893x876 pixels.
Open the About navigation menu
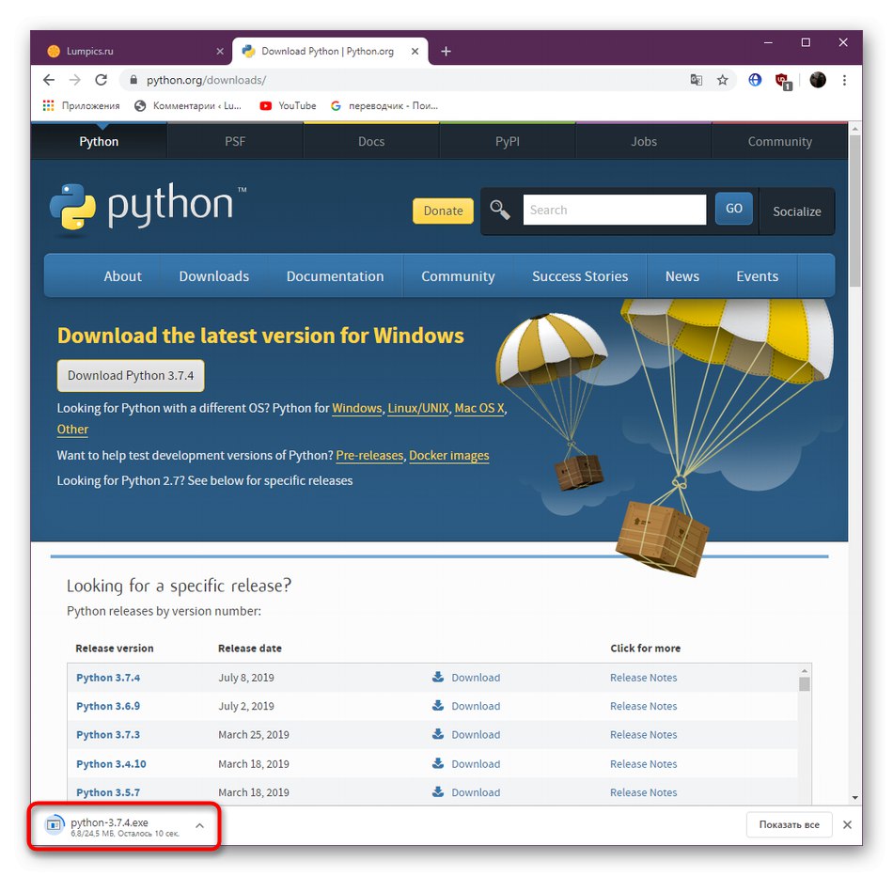[x=122, y=276]
